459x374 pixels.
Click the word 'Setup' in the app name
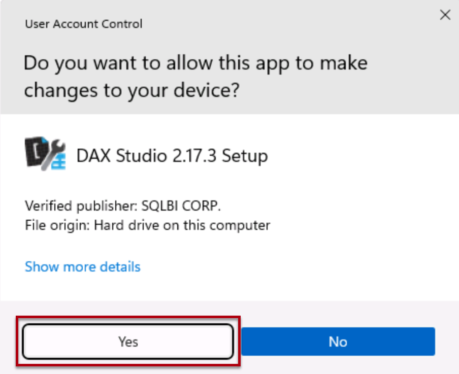245,155
